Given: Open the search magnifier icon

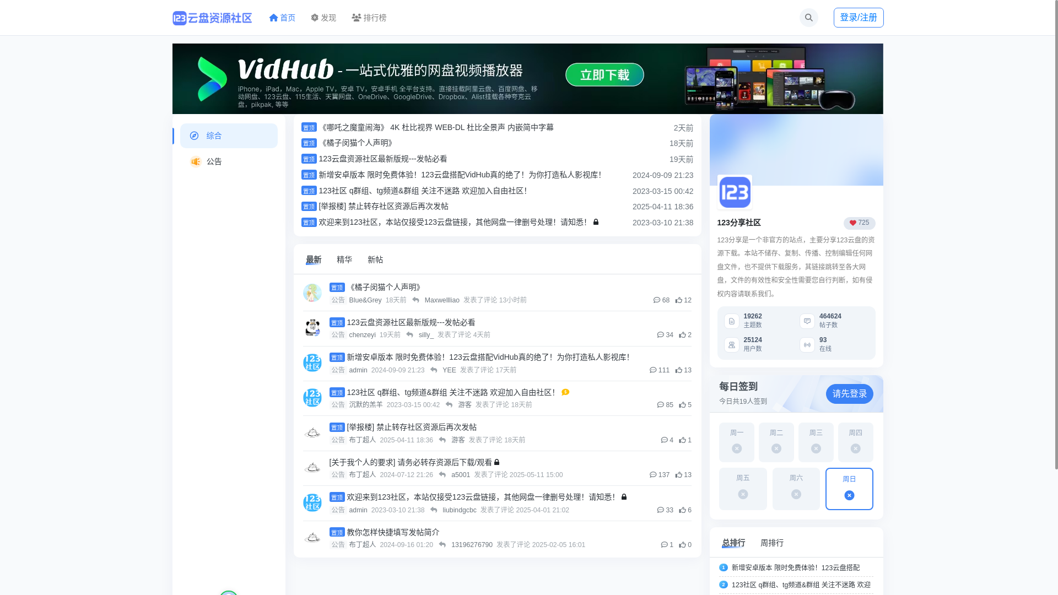Looking at the screenshot, I should coord(808,18).
